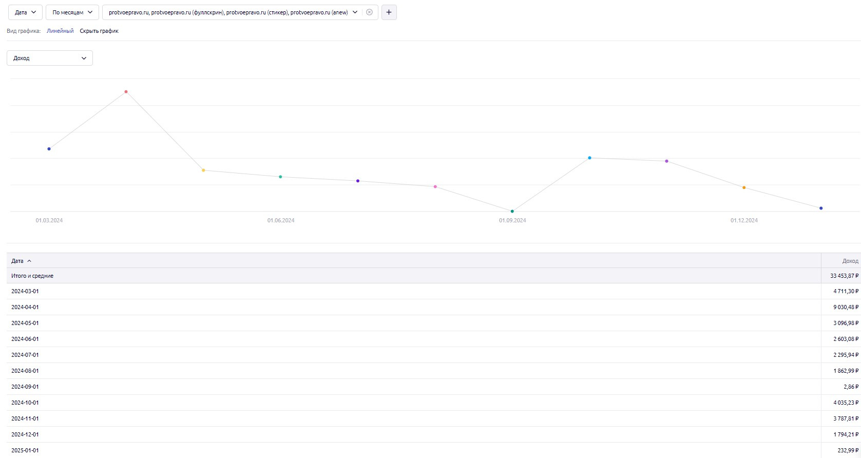Select the 2024-03-01 table row date
The height and width of the screenshot is (458, 861).
pyautogui.click(x=25, y=291)
